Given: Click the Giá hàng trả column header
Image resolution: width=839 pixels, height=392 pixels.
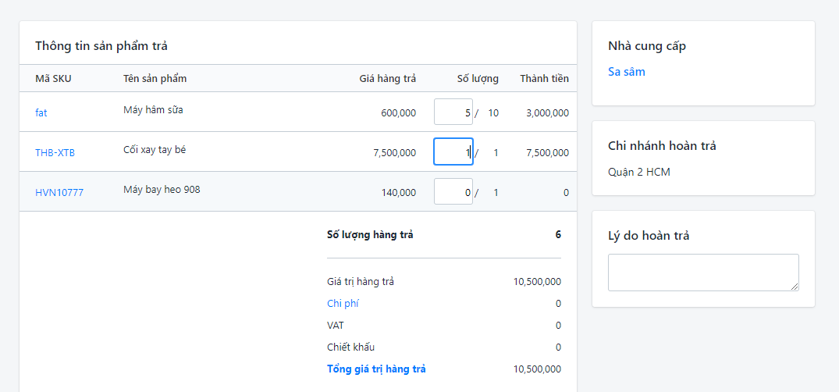Looking at the screenshot, I should (387, 79).
